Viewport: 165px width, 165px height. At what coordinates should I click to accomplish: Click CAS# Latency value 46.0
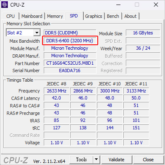tap(83, 98)
